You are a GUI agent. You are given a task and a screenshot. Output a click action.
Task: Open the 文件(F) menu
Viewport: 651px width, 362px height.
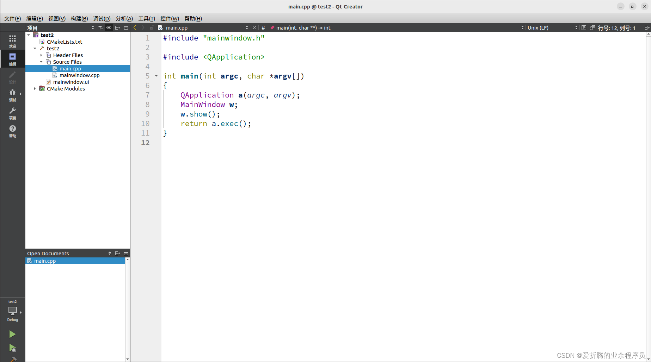12,18
